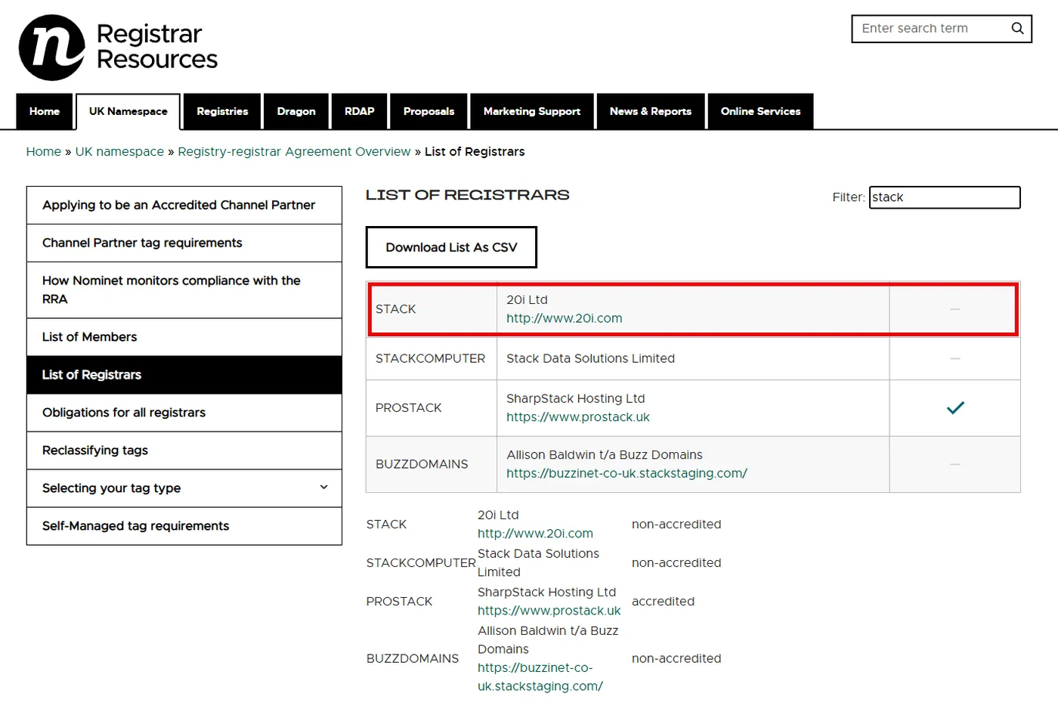Viewport: 1058px width, 712px height.
Task: Open http://www.20i.com link in lower list
Action: (x=535, y=534)
